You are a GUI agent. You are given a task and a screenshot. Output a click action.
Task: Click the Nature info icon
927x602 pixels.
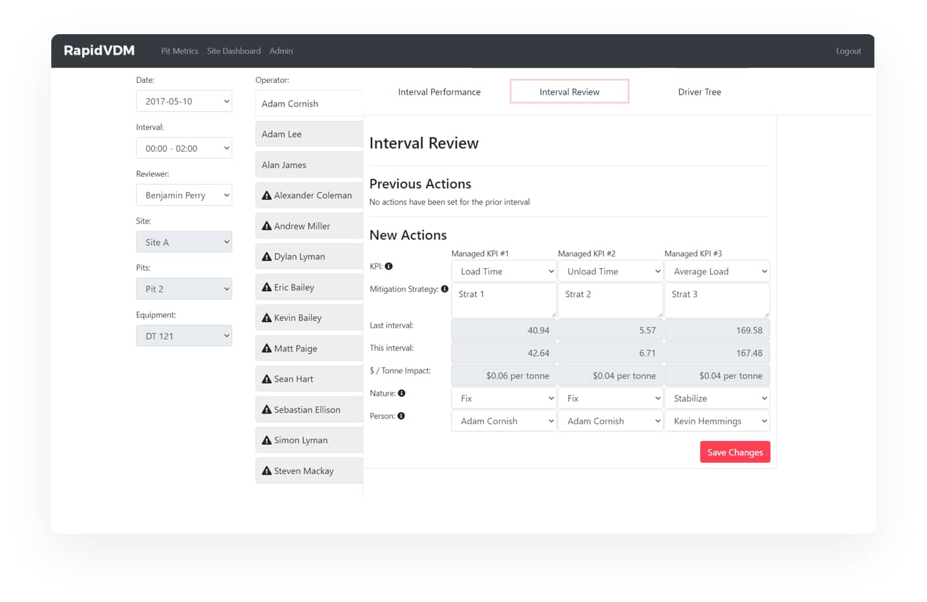coord(402,393)
